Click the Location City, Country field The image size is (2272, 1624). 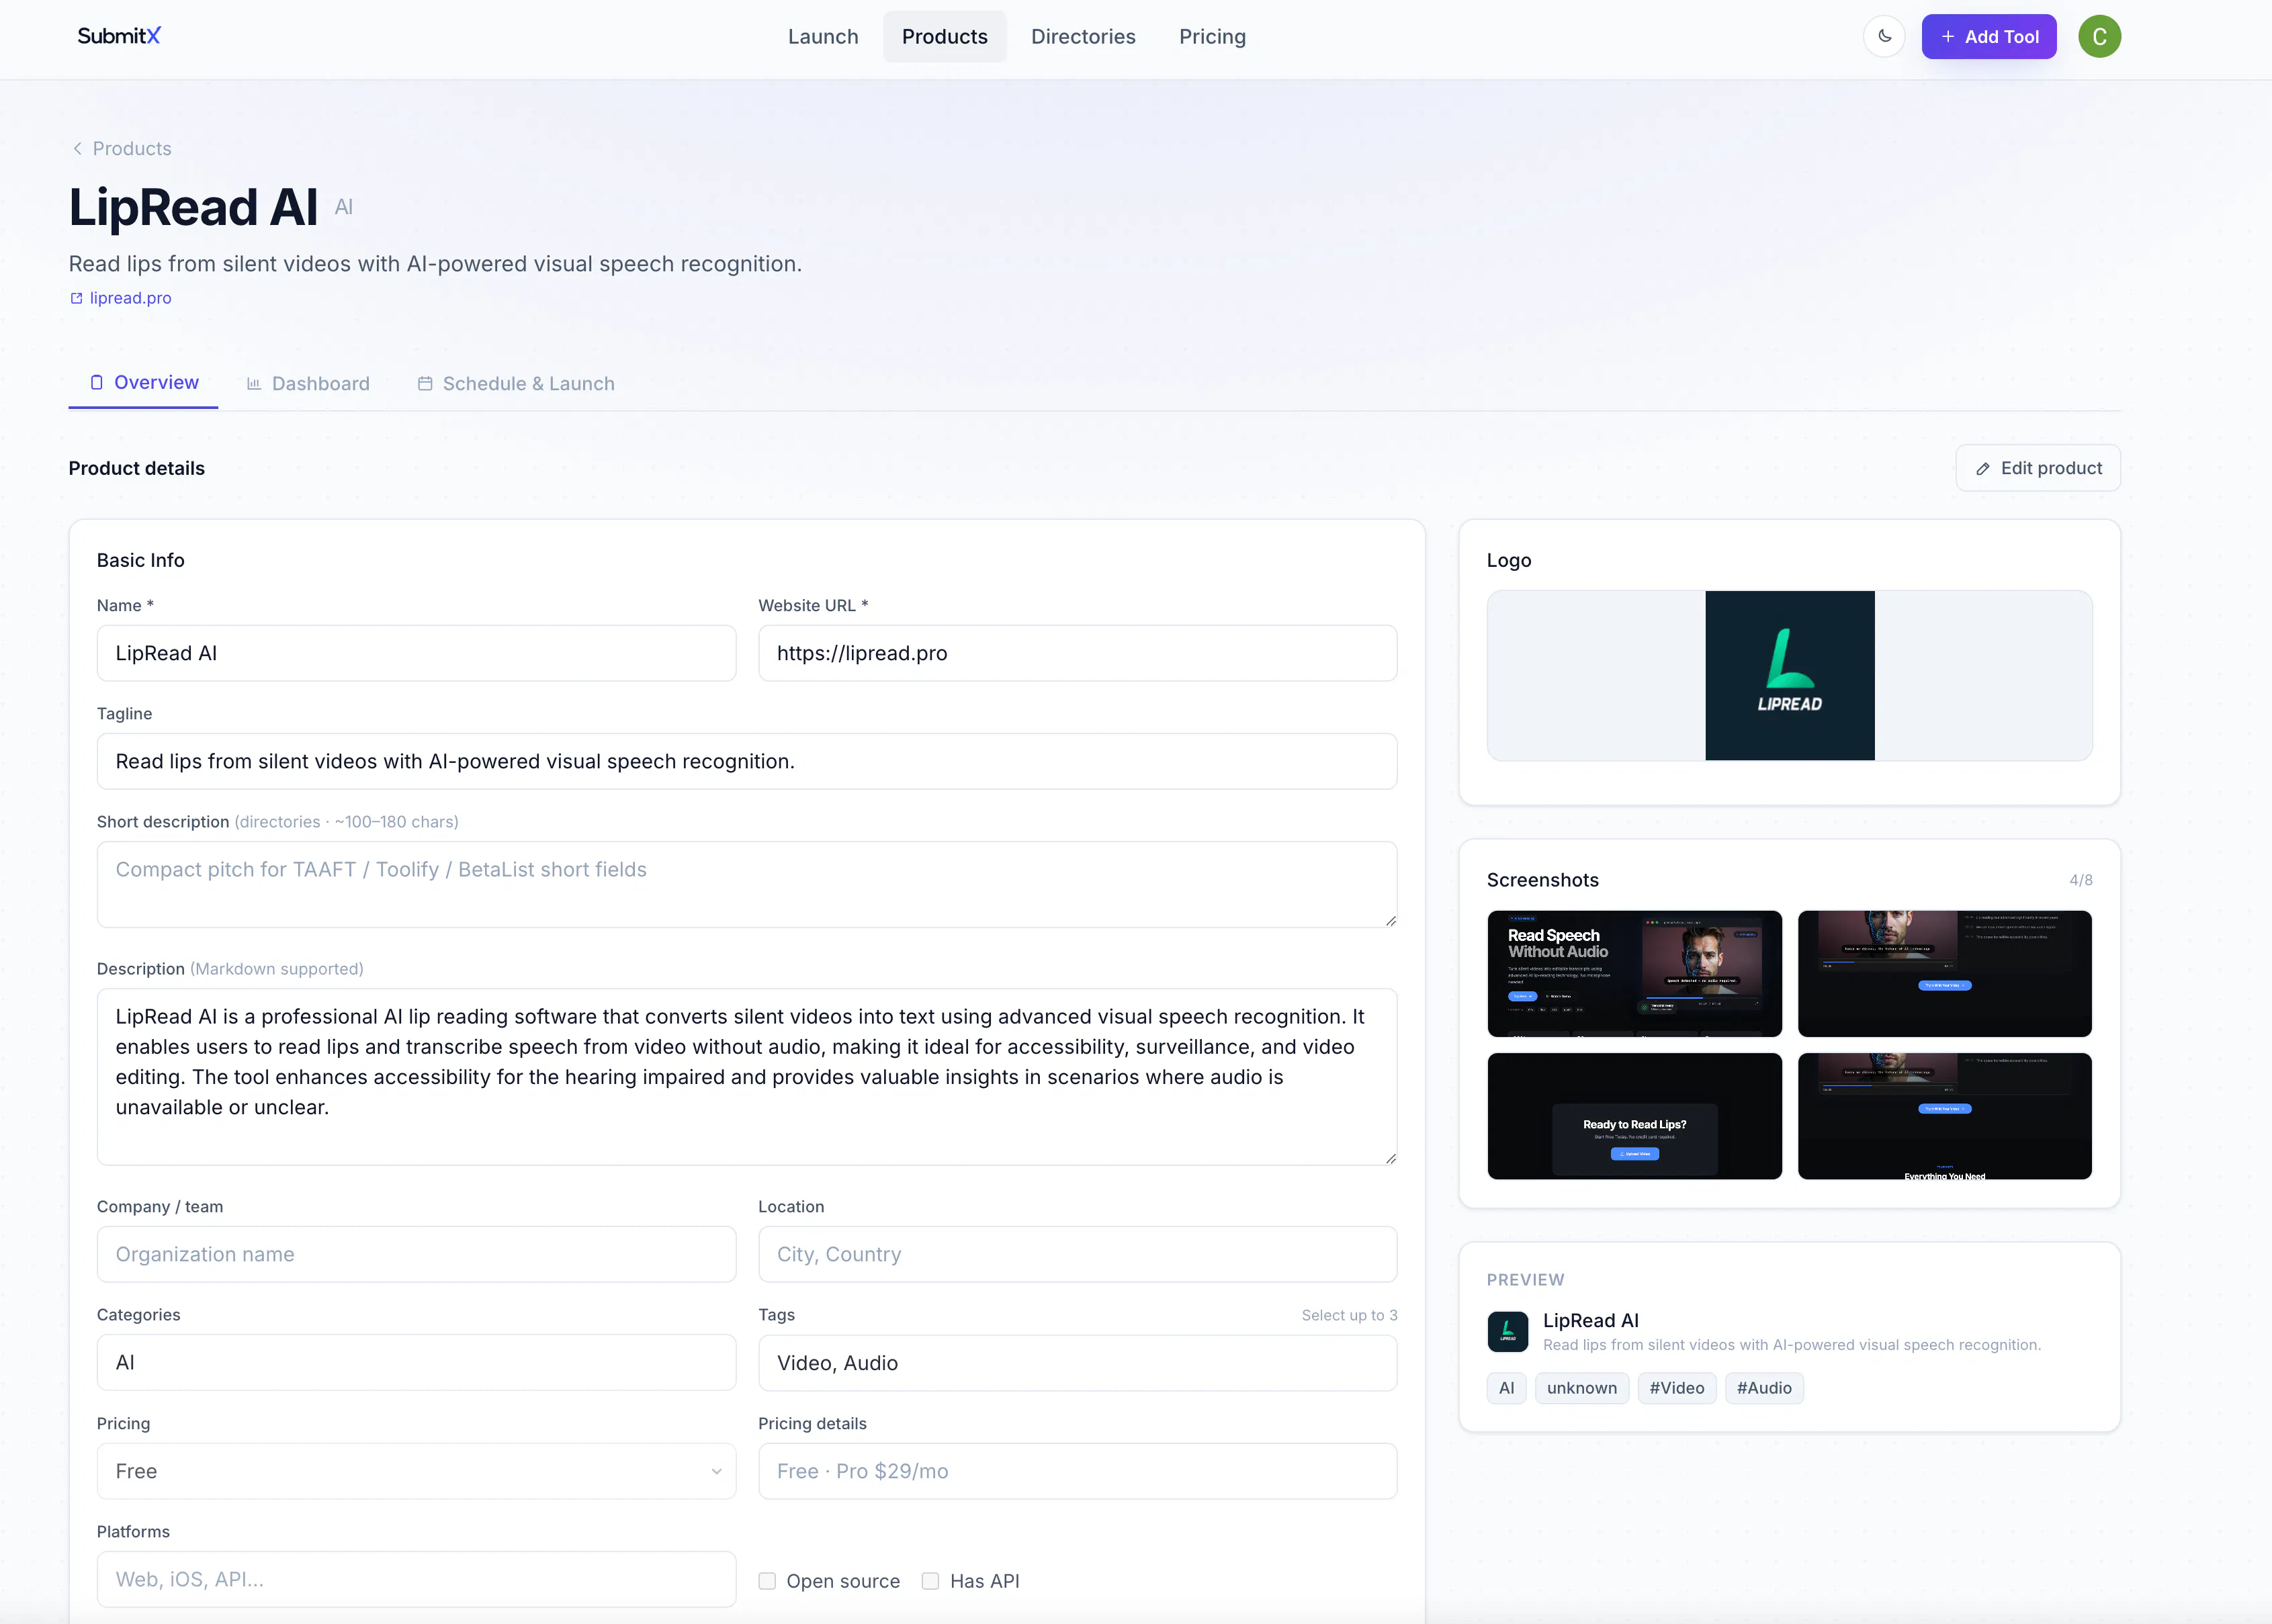tap(1077, 1254)
